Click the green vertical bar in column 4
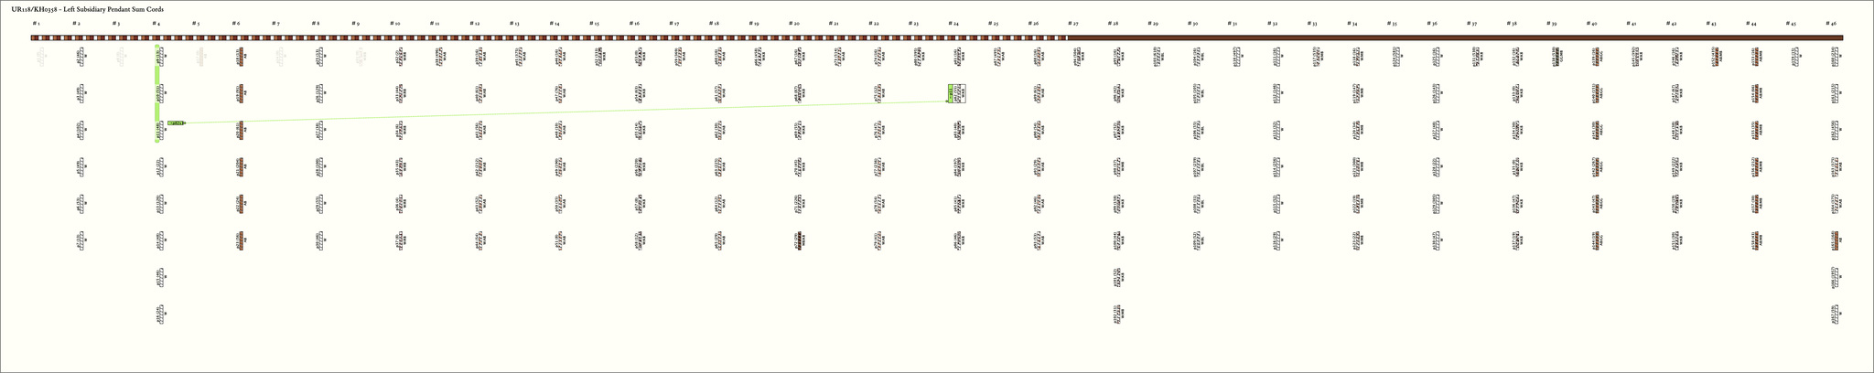Viewport: 1874px width, 373px height. [157, 91]
